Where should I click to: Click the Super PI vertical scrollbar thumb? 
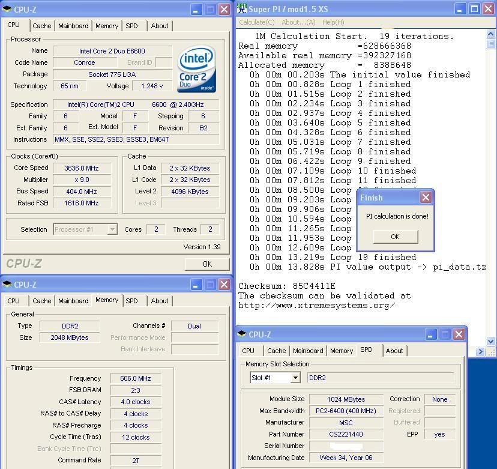tap(490, 44)
